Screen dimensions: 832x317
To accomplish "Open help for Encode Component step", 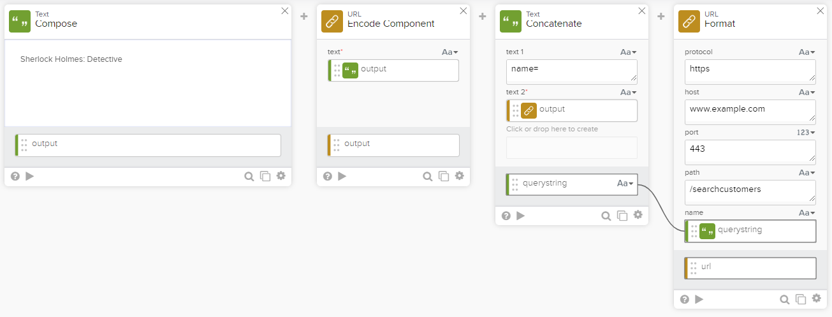I will 328,176.
